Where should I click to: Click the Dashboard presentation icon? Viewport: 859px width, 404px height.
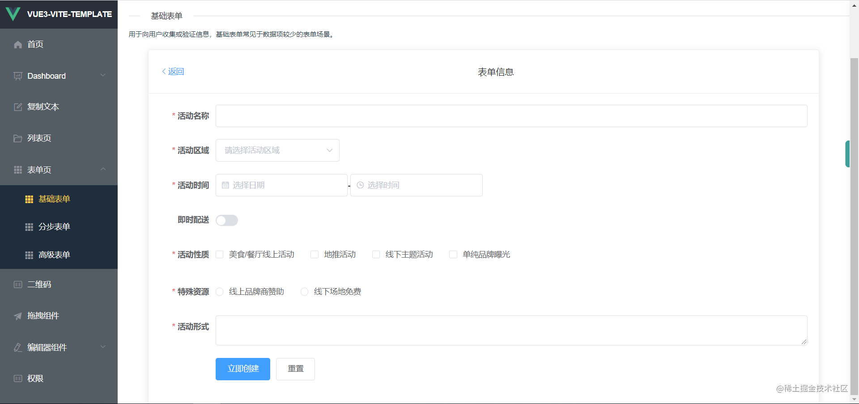18,76
